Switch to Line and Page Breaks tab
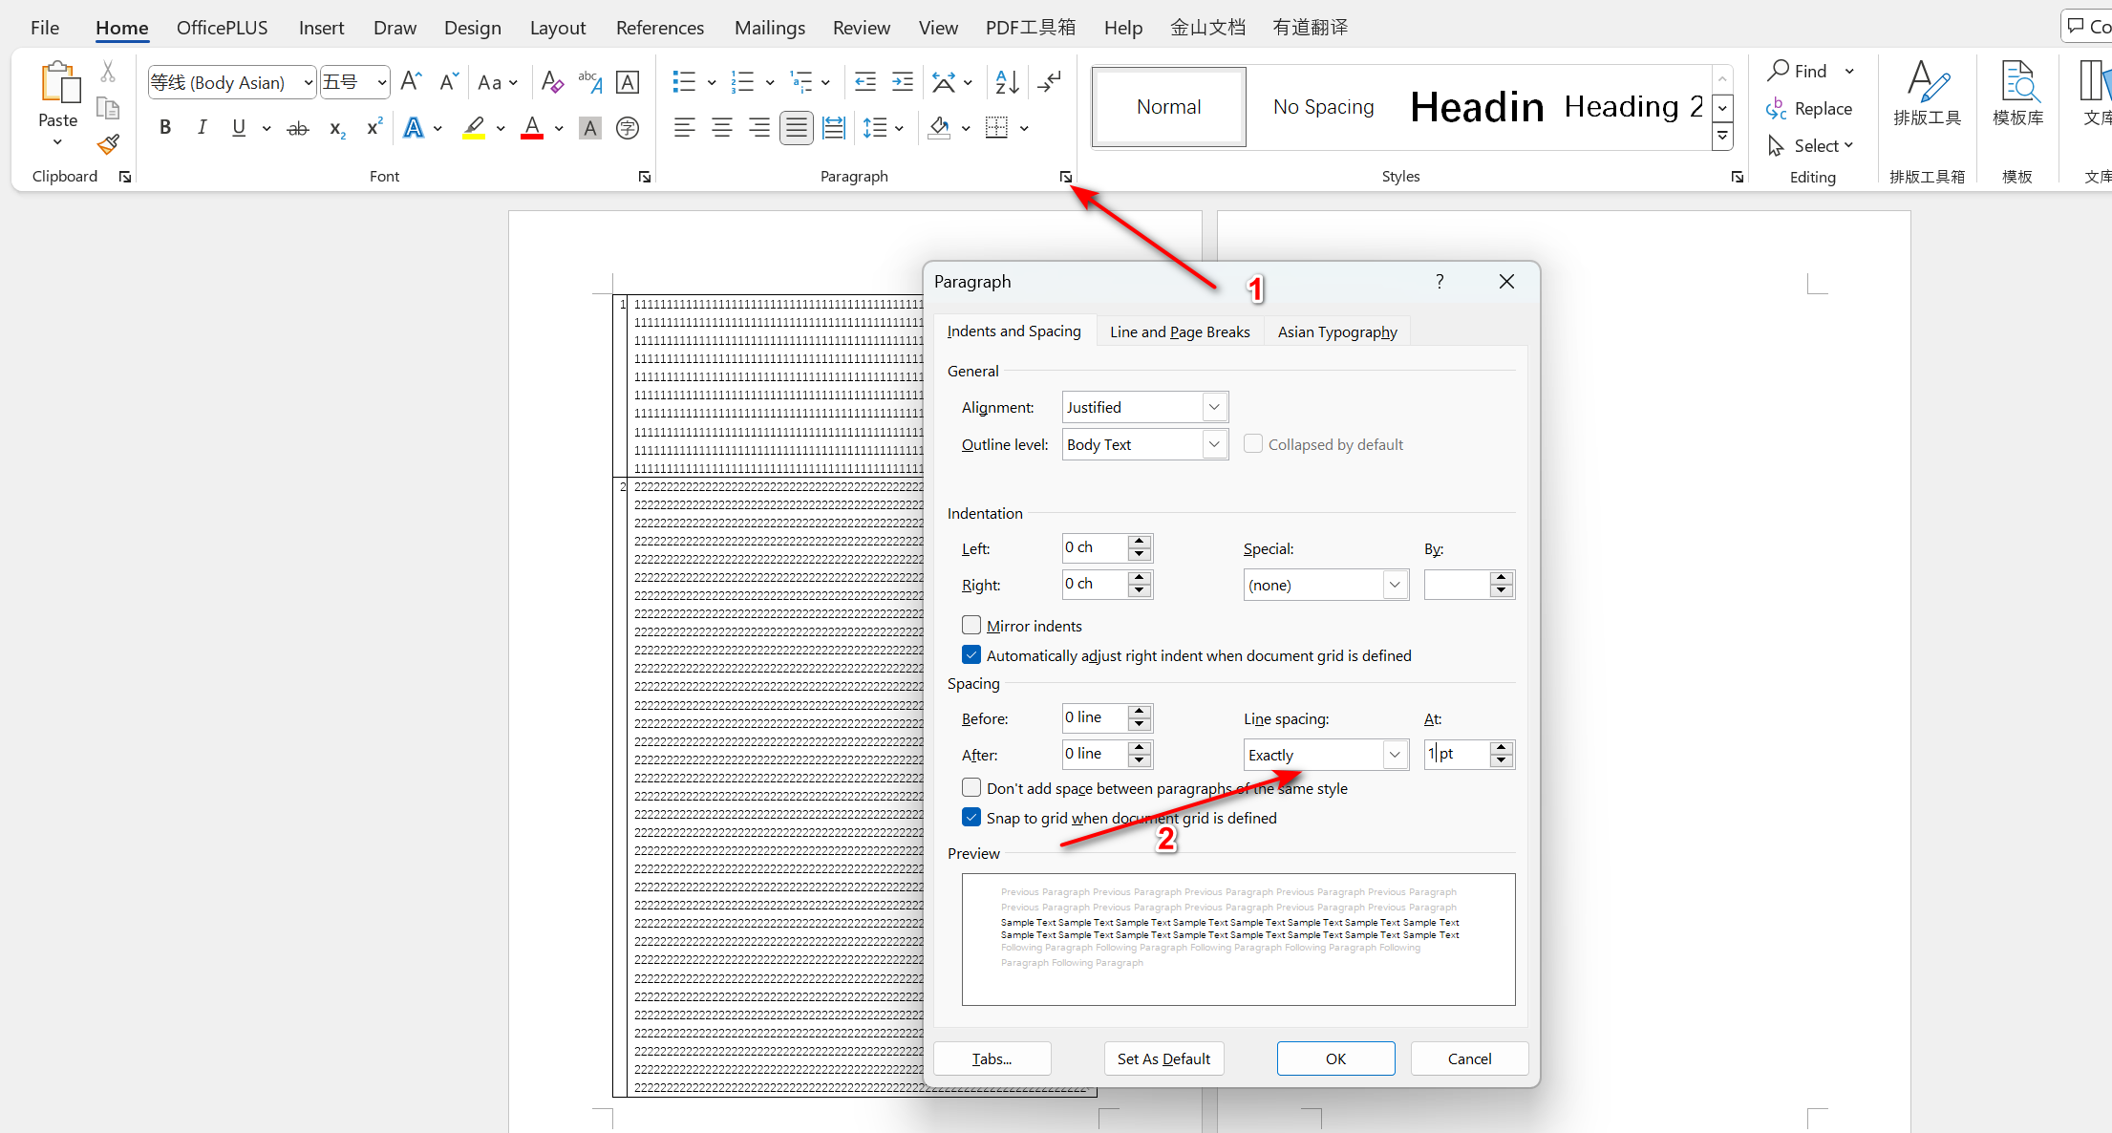The image size is (2112, 1133). point(1180,331)
